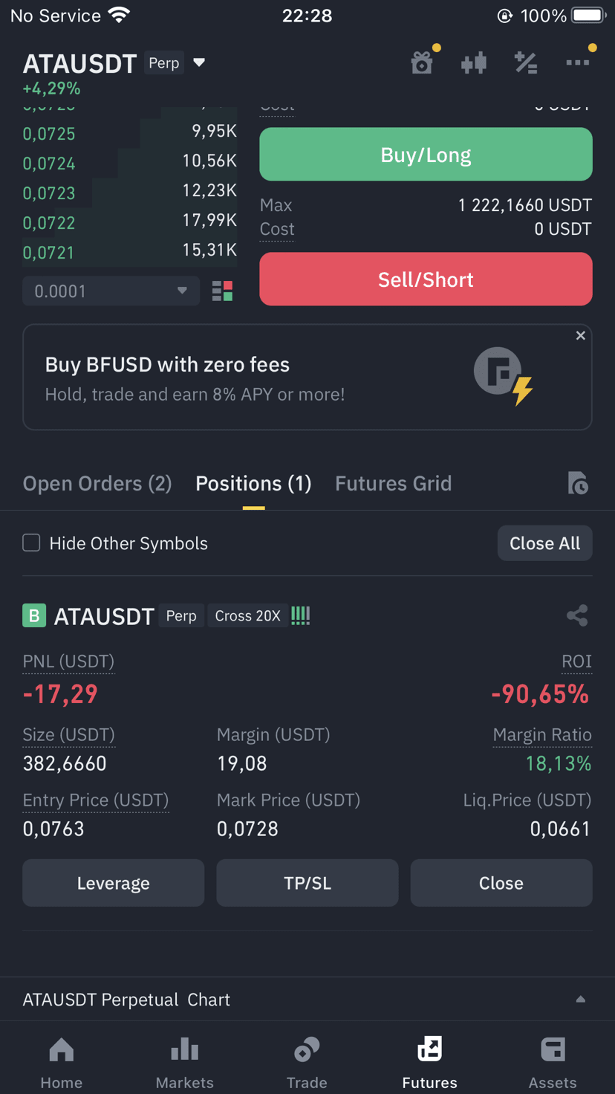Switch to the Open Orders (2) tab
This screenshot has height=1094, width=615.
tap(97, 484)
